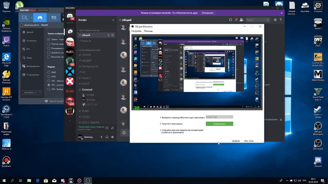Toggle the Захват hotkey checkbox in Bandicam
This screenshot has height=184, width=328.
[x=49, y=39]
